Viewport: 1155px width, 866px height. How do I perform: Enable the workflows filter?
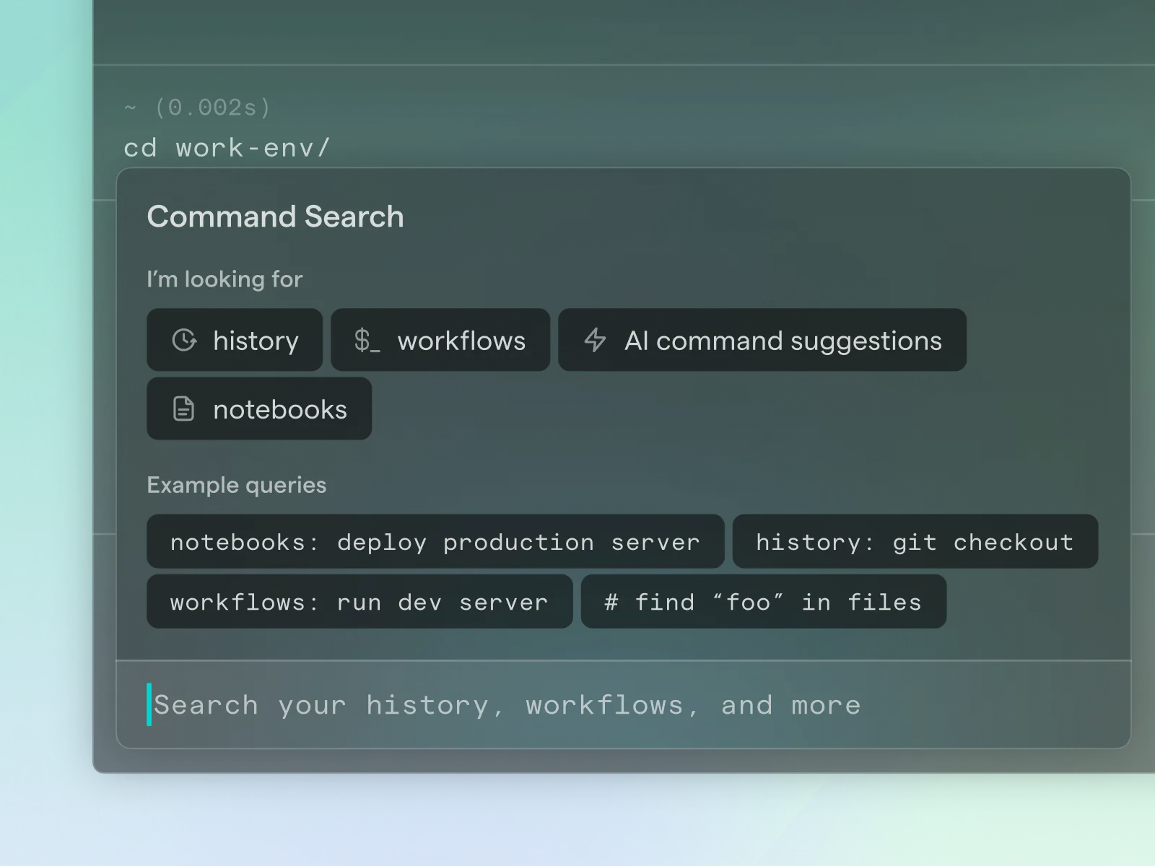[x=440, y=340]
